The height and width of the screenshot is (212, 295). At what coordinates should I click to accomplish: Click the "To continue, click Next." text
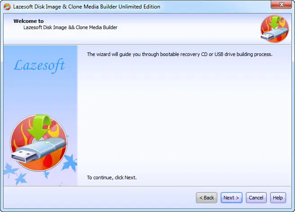(x=112, y=177)
